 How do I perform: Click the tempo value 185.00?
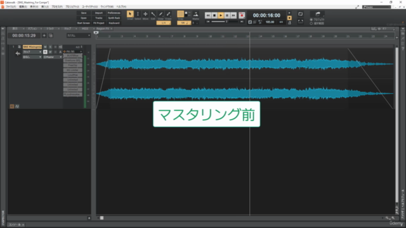(x=270, y=22)
